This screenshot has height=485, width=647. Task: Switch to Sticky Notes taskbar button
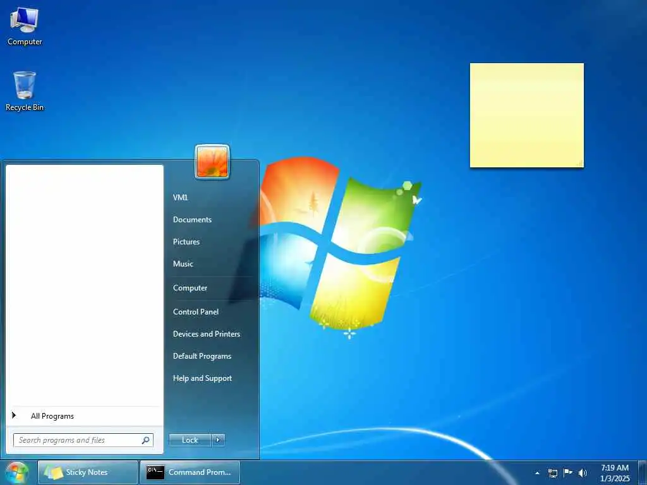click(x=88, y=472)
